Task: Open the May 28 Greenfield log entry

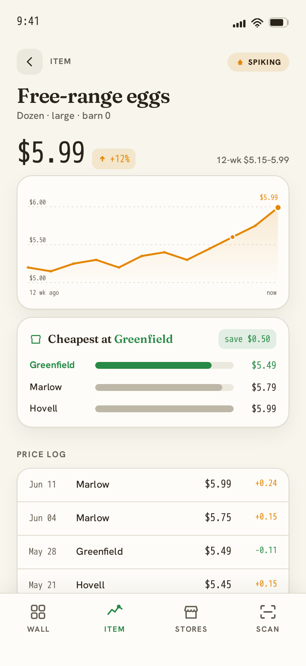Action: pos(153,552)
